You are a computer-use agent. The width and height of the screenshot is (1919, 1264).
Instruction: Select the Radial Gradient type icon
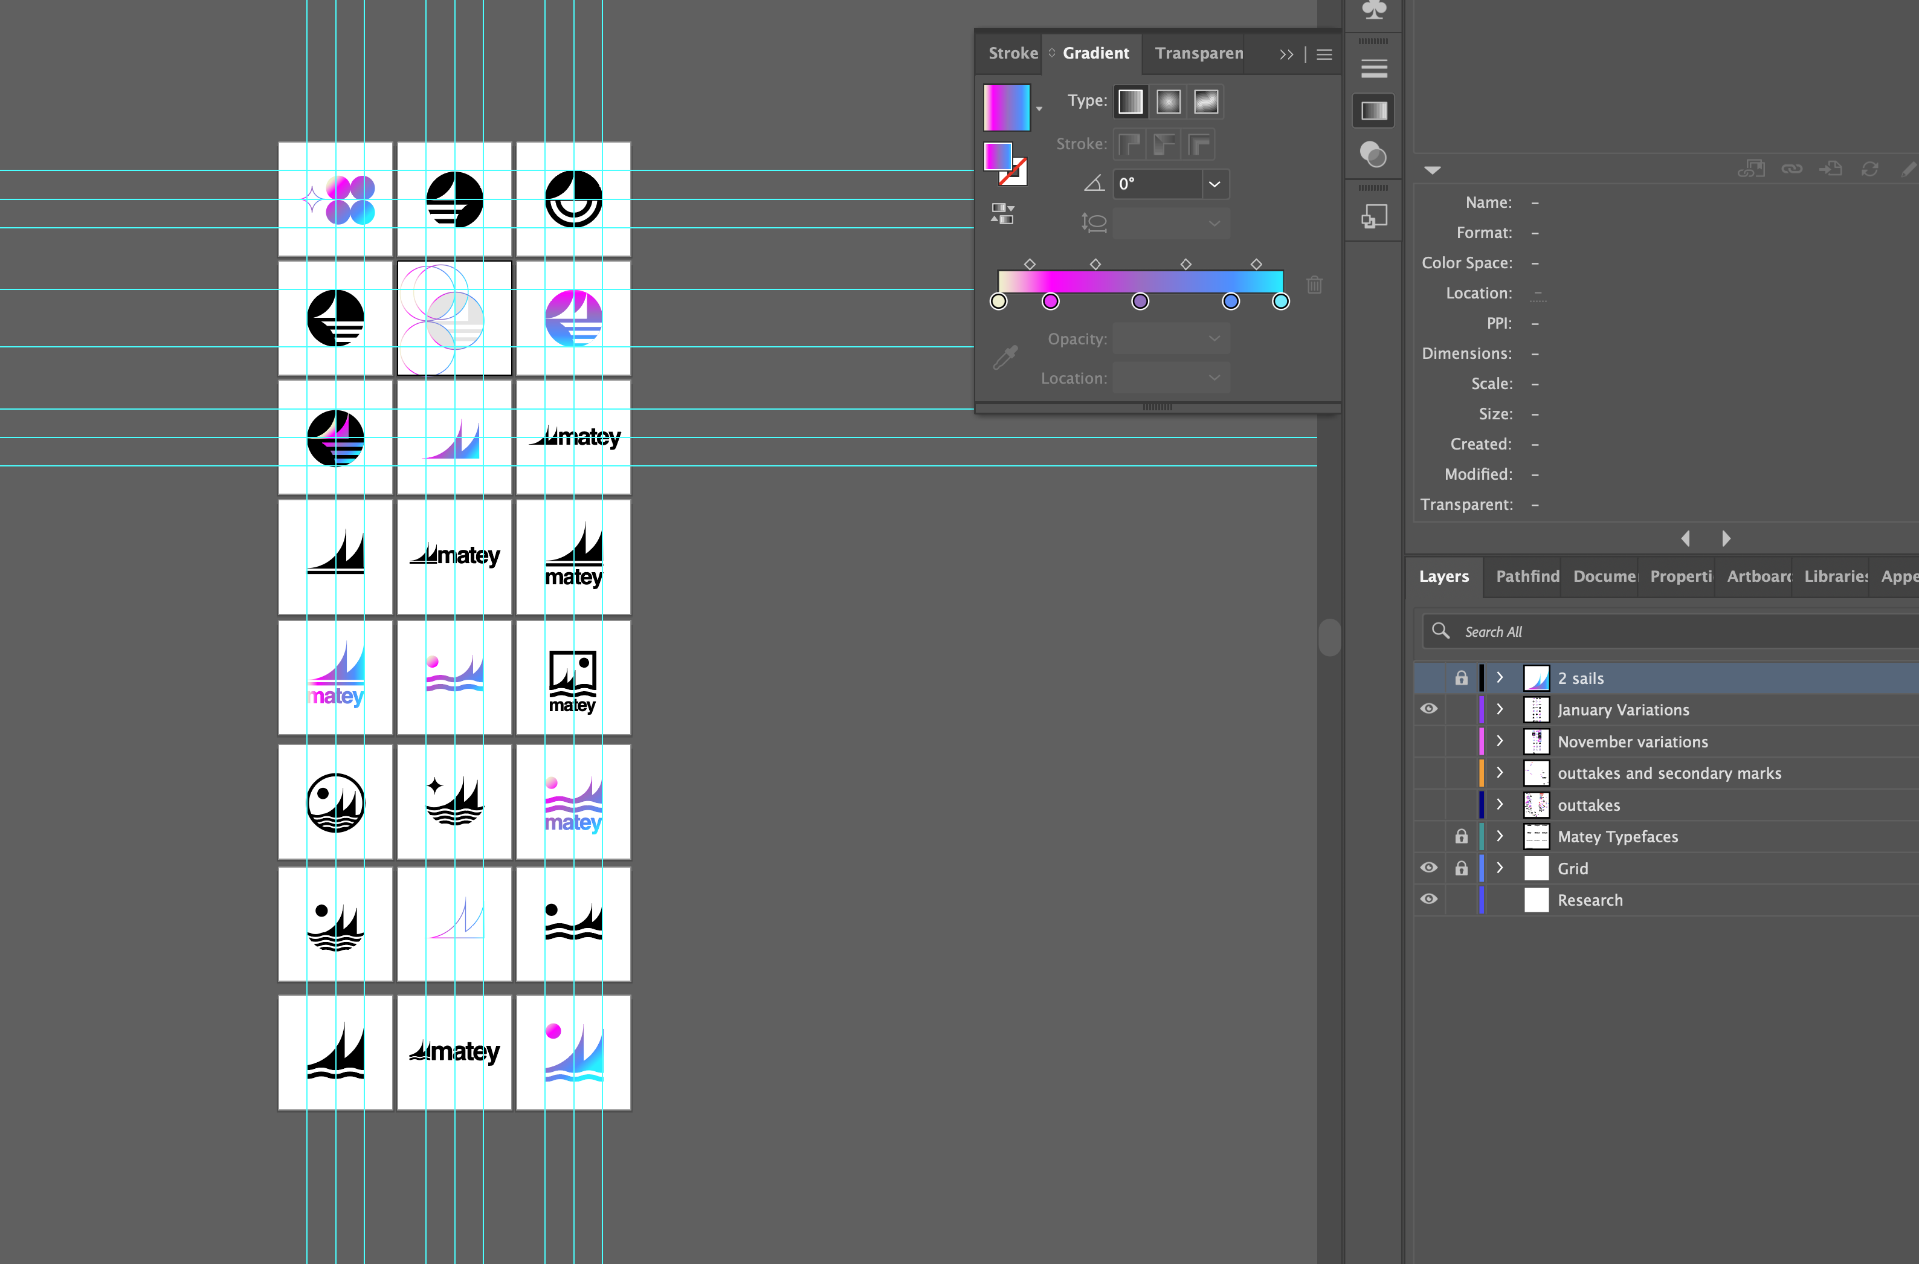(1169, 102)
